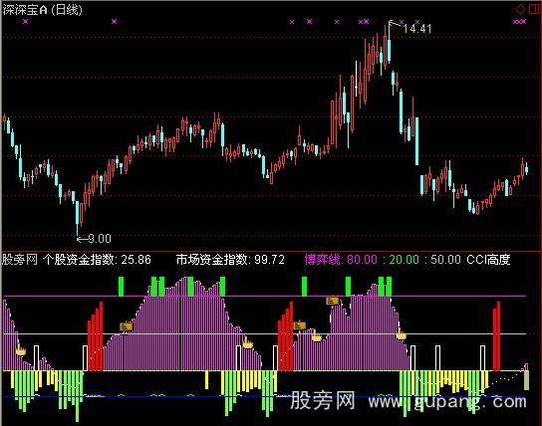The width and height of the screenshot is (542, 426).
Task: Click the 个股资金指数: 25.86 indicator label
Action: (97, 260)
